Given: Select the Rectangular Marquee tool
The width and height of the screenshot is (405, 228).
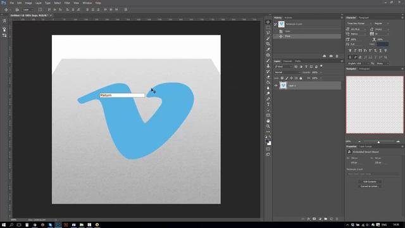Looking at the screenshot, I should click(x=268, y=27).
